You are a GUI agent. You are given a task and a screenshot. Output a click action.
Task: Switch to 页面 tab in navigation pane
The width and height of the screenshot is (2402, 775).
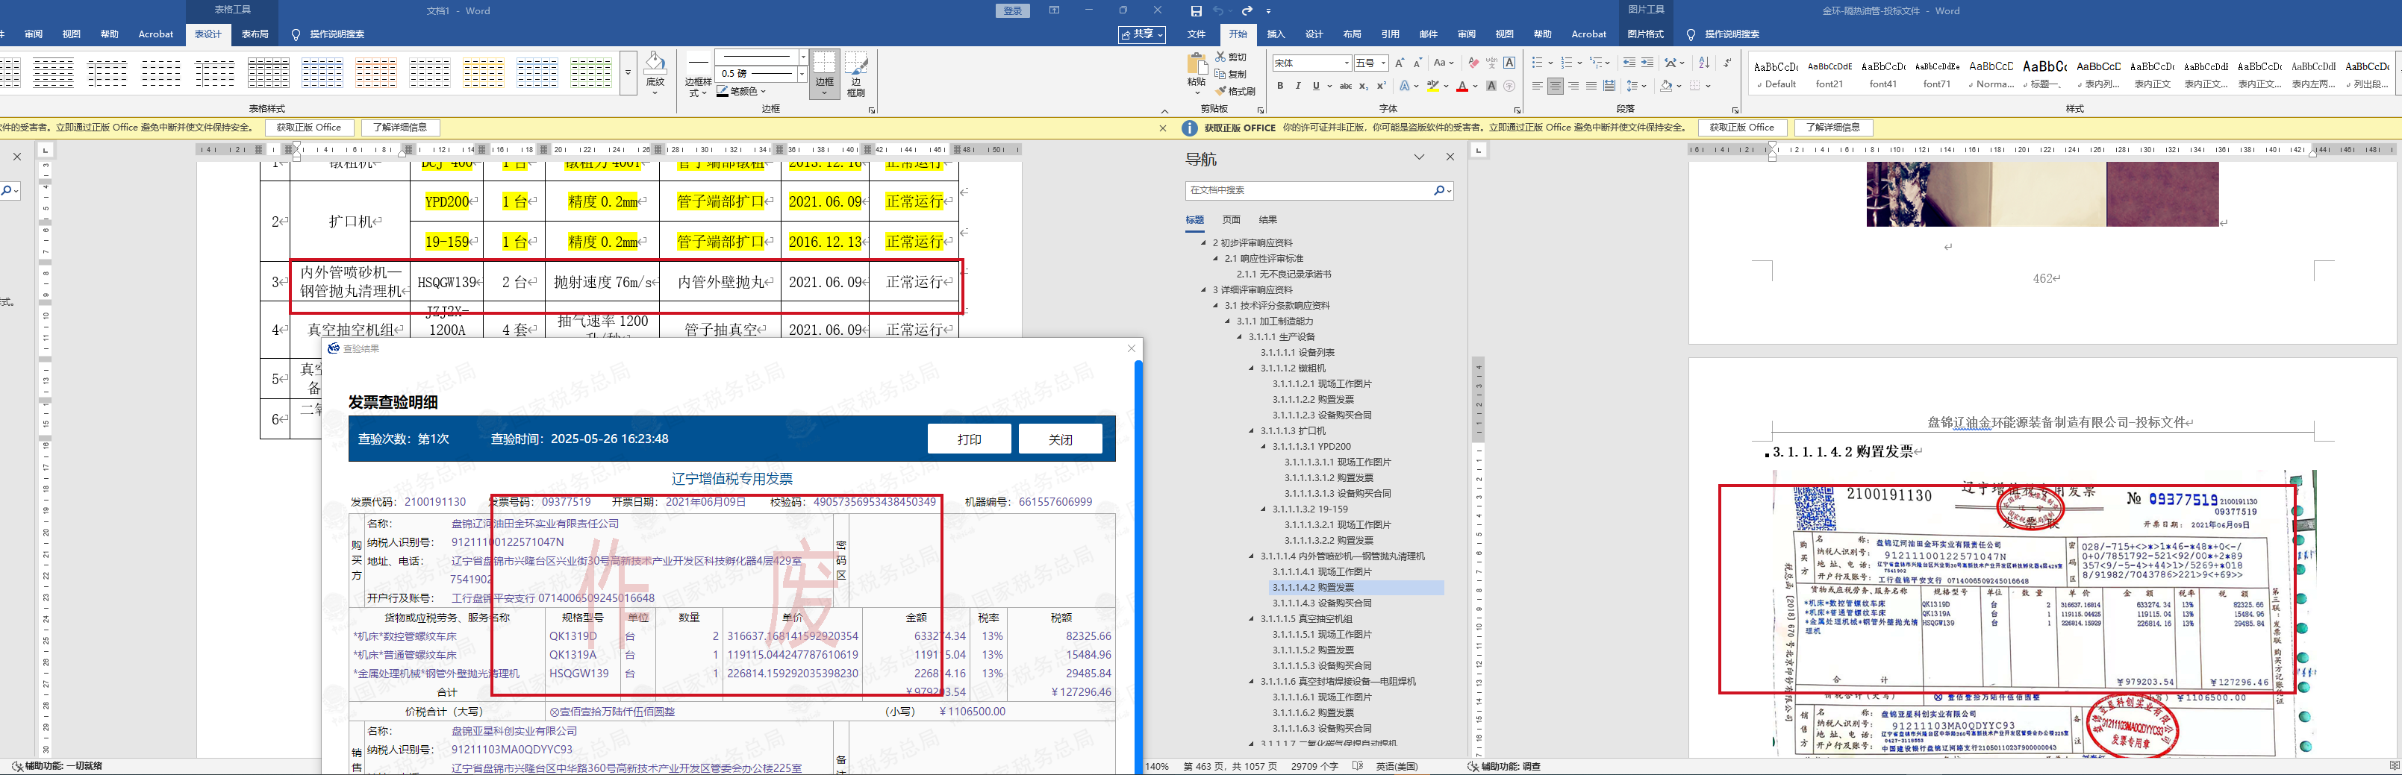(x=1231, y=220)
